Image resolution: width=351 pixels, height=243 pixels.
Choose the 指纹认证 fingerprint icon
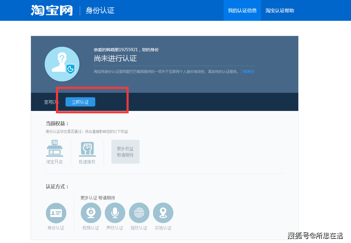tap(139, 213)
